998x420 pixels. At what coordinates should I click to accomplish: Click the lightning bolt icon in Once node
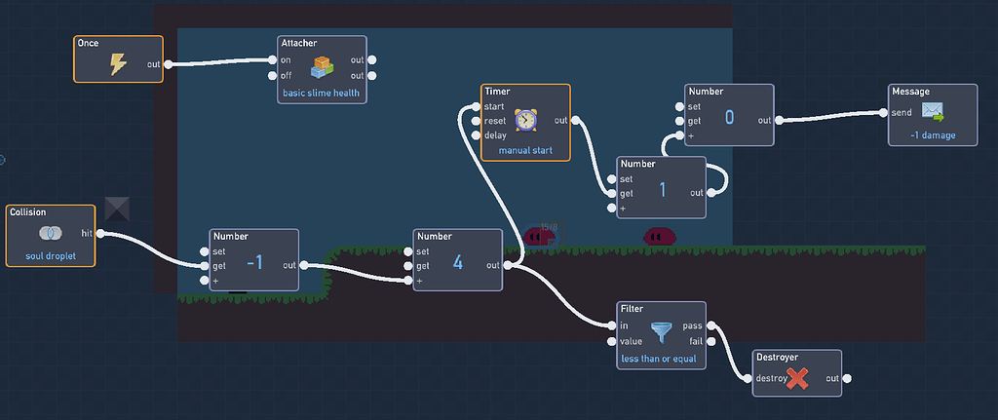click(x=118, y=63)
